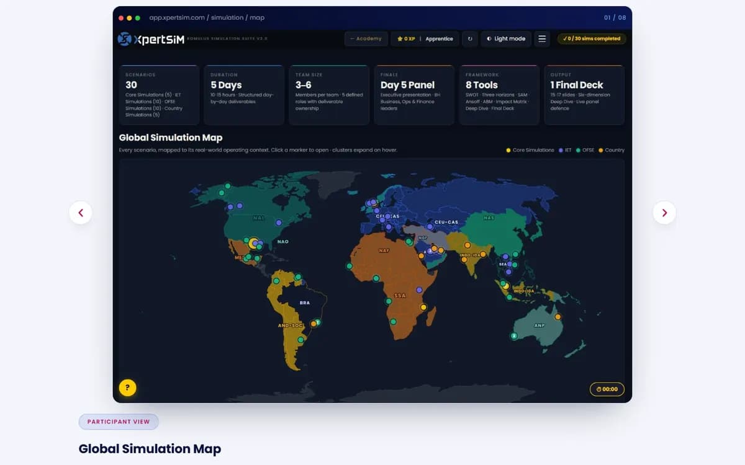The image size is (745, 465).
Task: Click the refresh icon in the header
Action: pos(470,38)
